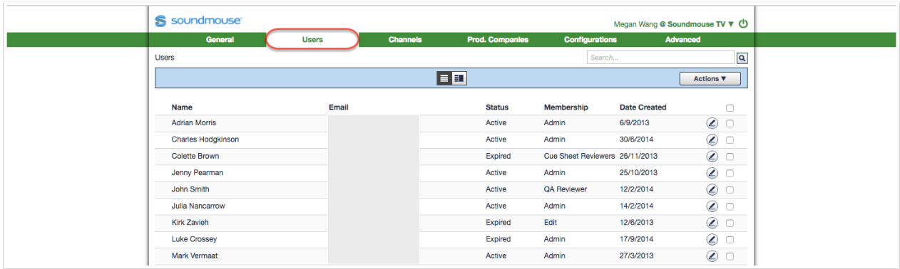Screen dimensions: 900x269
Task: Select the name Charles Hodgkinson
Action: click(205, 139)
